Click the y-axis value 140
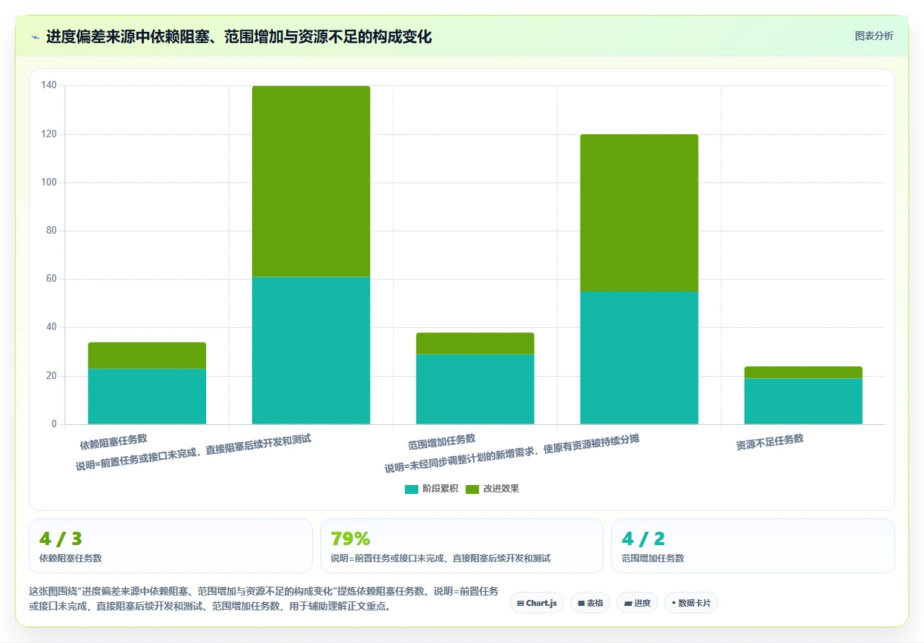This screenshot has width=924, height=643. tap(49, 85)
